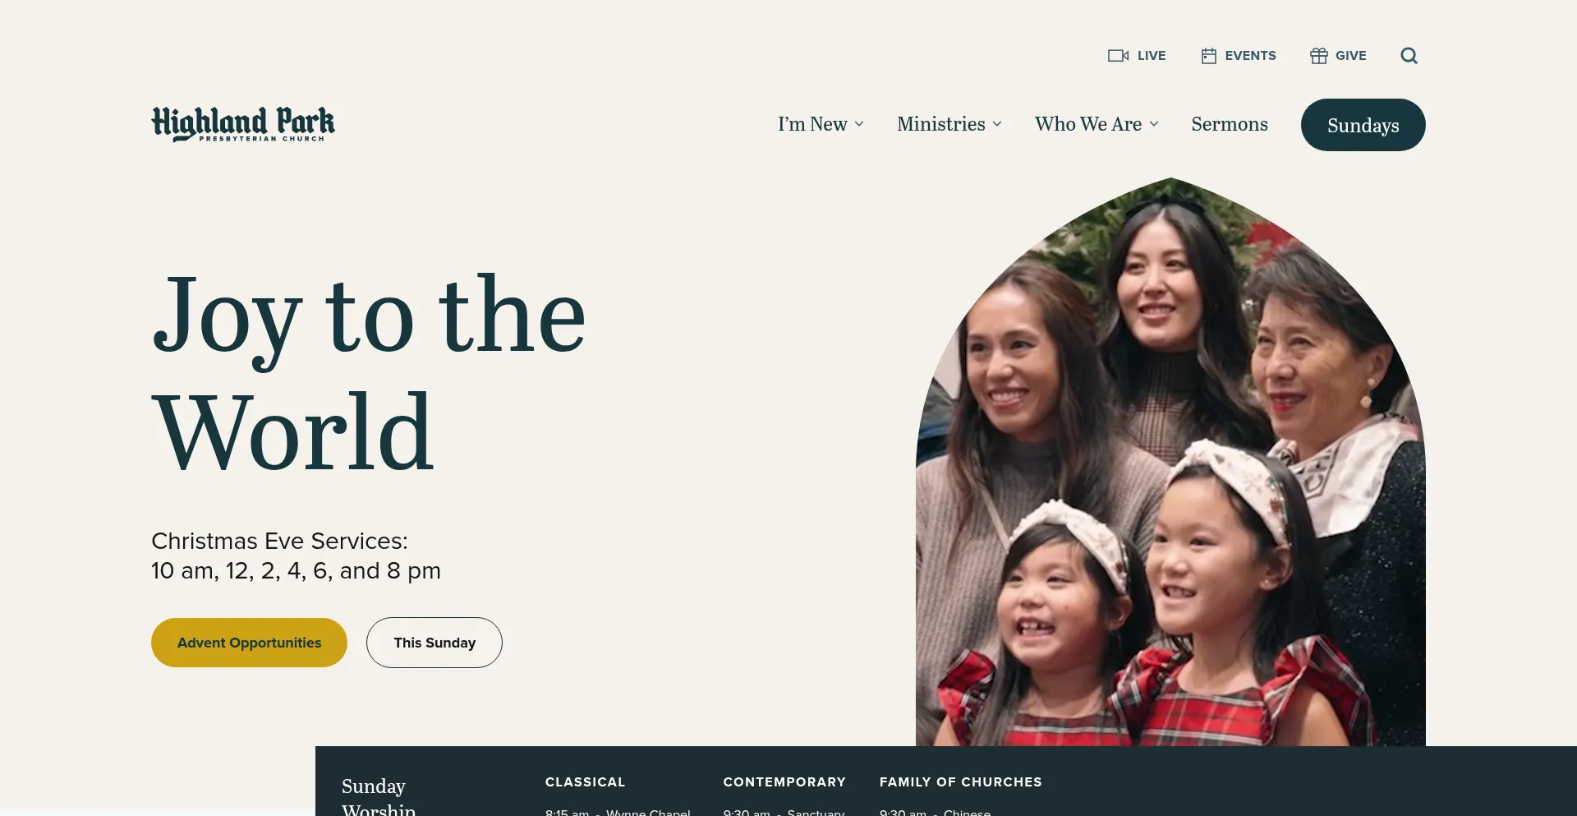Click the video camera Live icon

1118,56
